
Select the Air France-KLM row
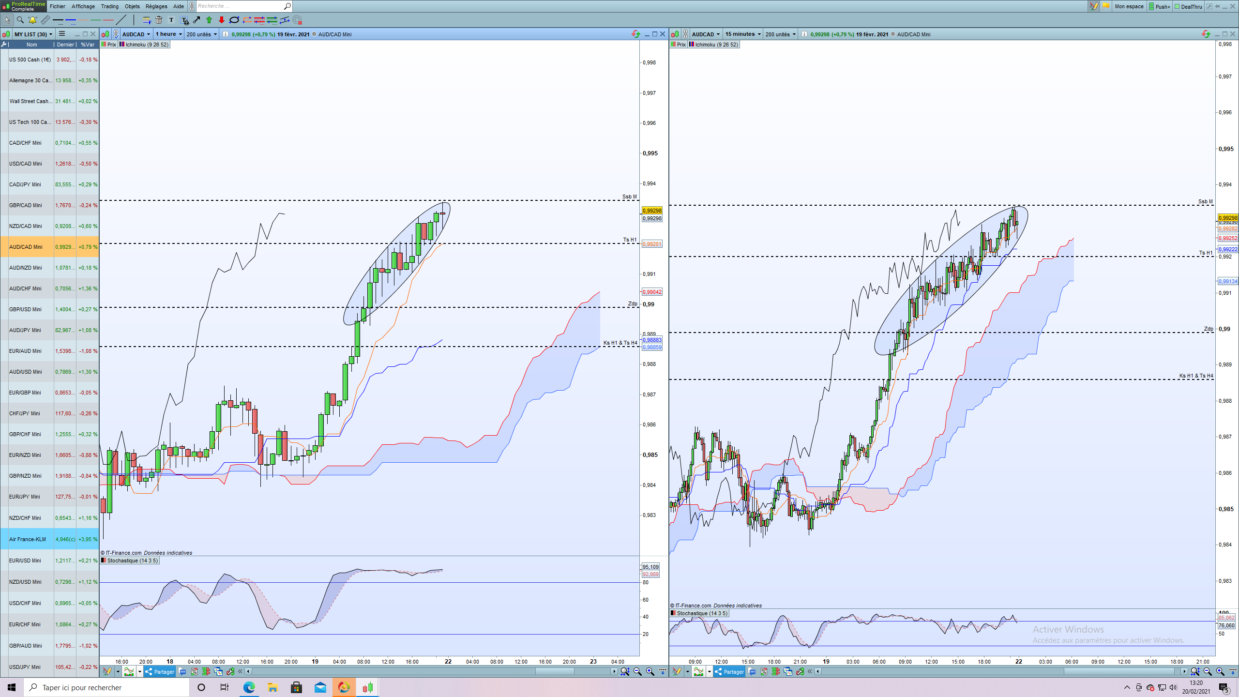tap(49, 539)
